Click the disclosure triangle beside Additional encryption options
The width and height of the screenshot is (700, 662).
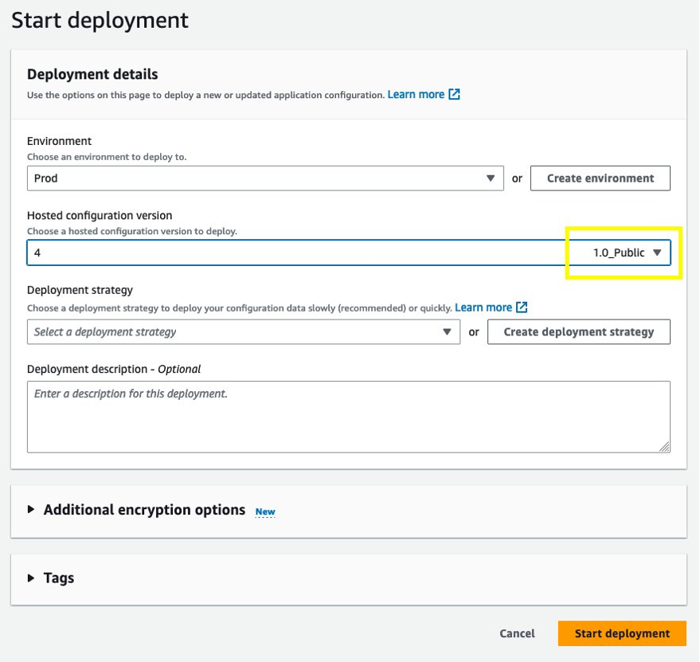[29, 511]
